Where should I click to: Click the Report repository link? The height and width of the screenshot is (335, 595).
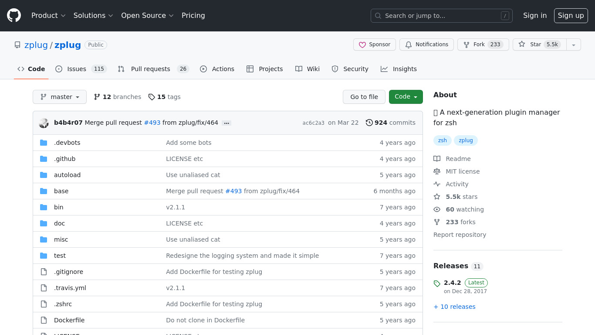460,235
